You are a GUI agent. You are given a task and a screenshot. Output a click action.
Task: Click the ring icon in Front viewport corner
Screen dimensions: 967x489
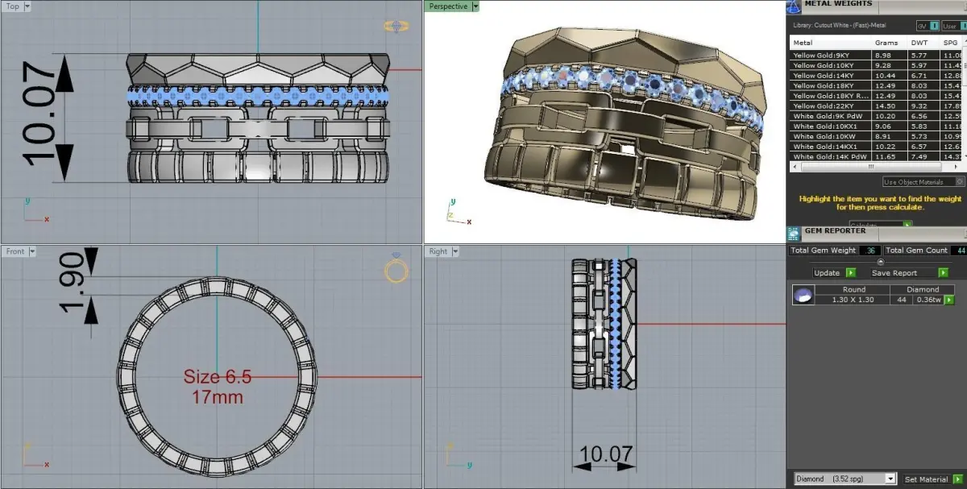(396, 268)
